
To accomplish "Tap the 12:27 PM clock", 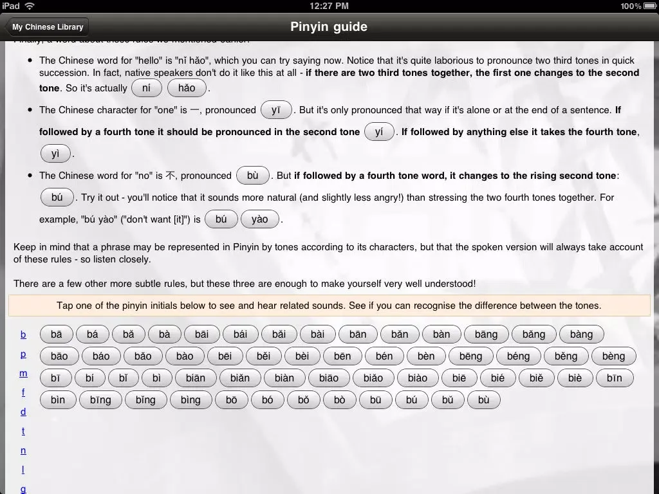I will pos(329,6).
